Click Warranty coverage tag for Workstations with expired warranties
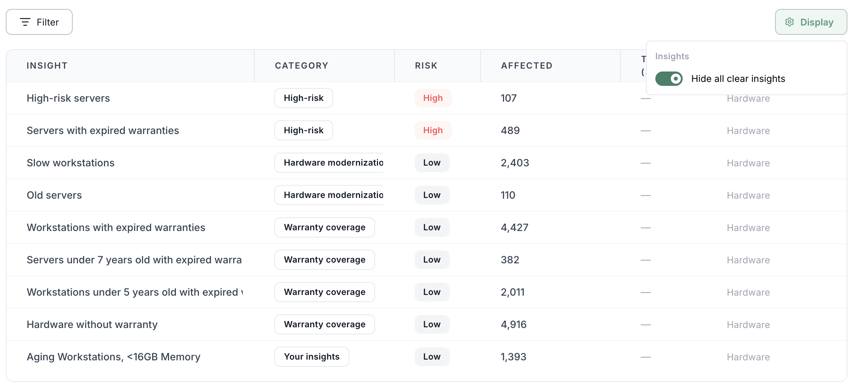The height and width of the screenshot is (388, 851). pyautogui.click(x=325, y=227)
